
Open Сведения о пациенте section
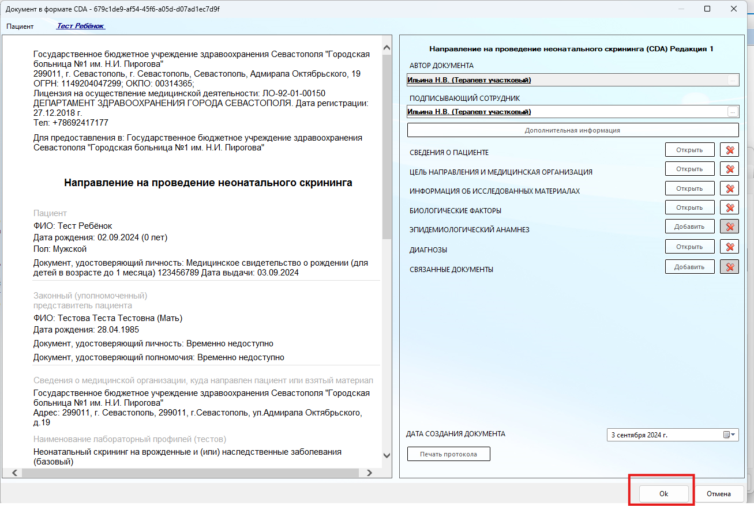[x=689, y=150]
